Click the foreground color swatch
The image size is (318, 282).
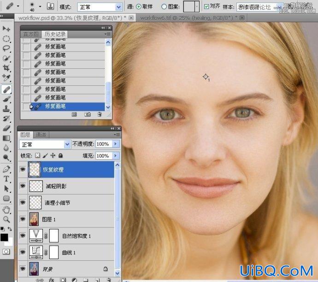[4, 237]
